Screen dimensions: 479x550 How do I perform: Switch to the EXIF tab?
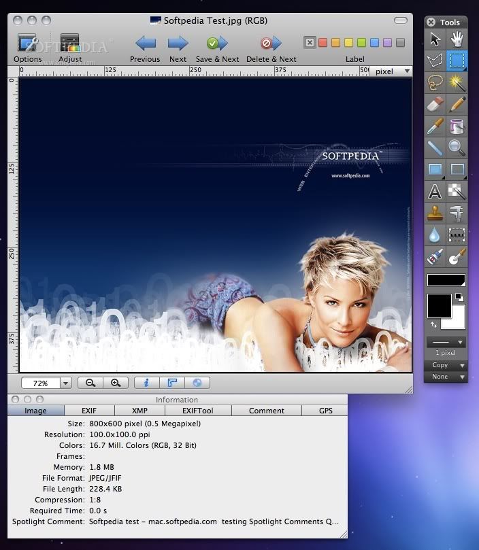[89, 411]
